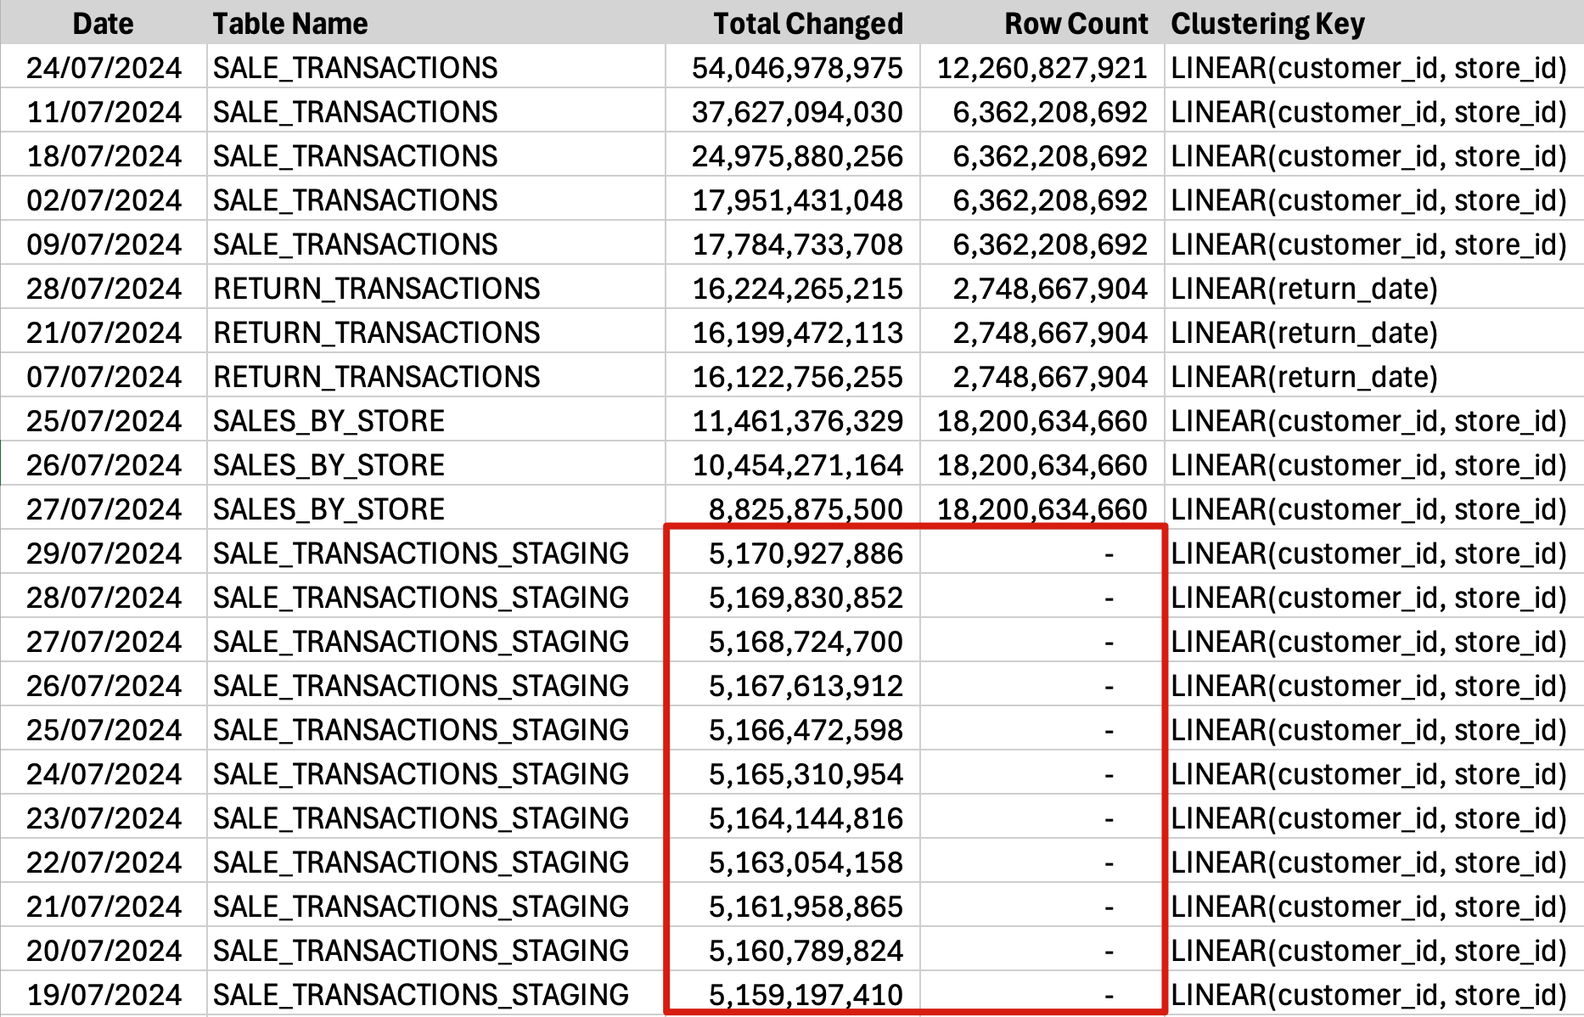Click the value 5,166,472,598

pyautogui.click(x=793, y=729)
